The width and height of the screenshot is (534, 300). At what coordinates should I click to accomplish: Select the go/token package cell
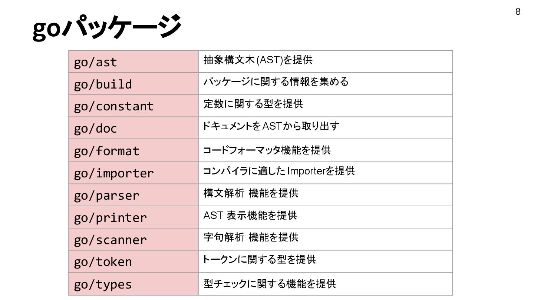[x=133, y=261]
